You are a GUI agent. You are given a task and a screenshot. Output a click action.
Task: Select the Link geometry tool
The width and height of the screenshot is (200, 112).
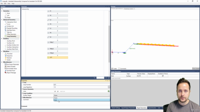pyautogui.click(x=8, y=15)
